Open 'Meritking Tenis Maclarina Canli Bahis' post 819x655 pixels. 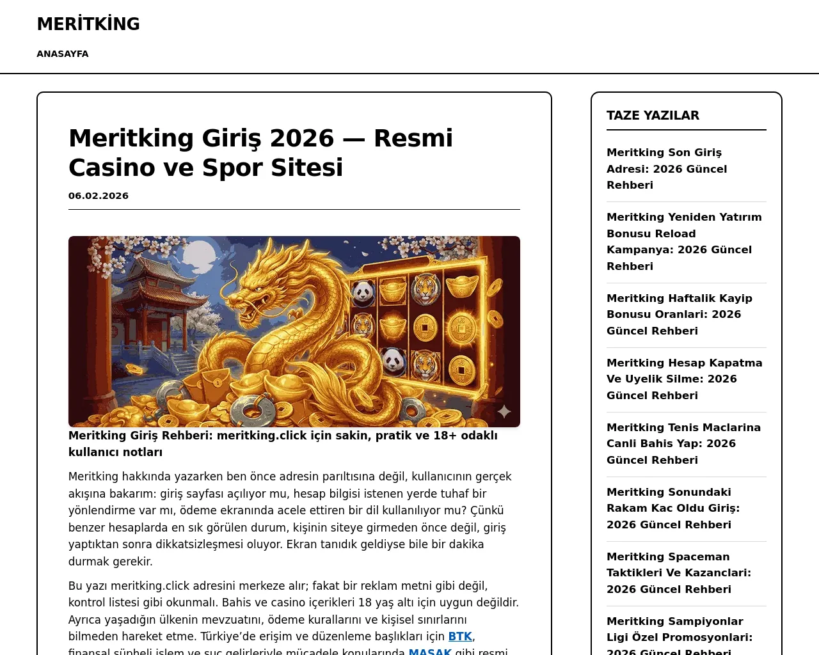683,444
